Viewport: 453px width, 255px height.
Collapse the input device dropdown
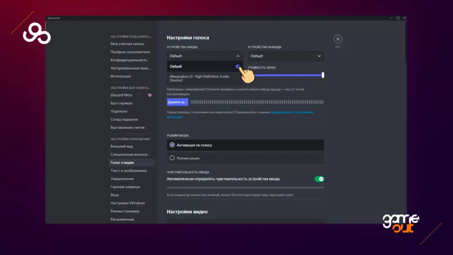coord(238,56)
